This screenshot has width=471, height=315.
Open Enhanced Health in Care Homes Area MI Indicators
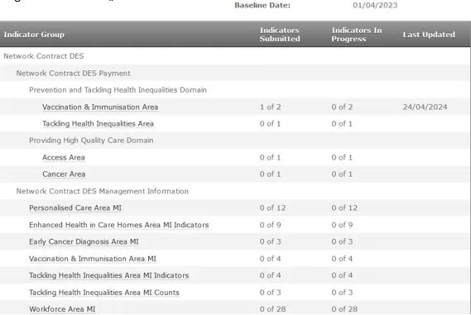tap(119, 225)
